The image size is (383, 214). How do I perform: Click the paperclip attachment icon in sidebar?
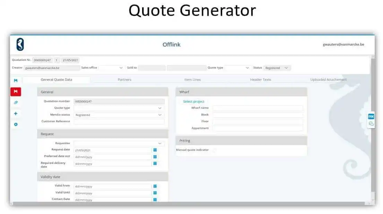(16, 102)
